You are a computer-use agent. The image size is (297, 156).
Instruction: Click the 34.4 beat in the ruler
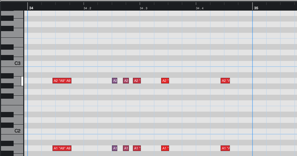pyautogui.click(x=200, y=8)
